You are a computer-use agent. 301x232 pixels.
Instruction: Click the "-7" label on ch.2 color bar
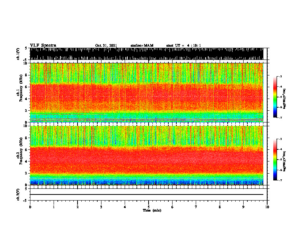pyautogui.click(x=280, y=180)
